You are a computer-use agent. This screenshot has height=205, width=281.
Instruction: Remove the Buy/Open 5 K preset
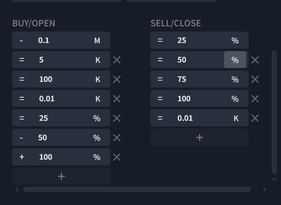pyautogui.click(x=117, y=60)
